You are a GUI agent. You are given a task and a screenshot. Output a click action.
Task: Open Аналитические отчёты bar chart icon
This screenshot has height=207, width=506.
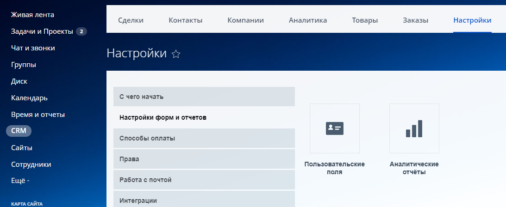pos(414,128)
